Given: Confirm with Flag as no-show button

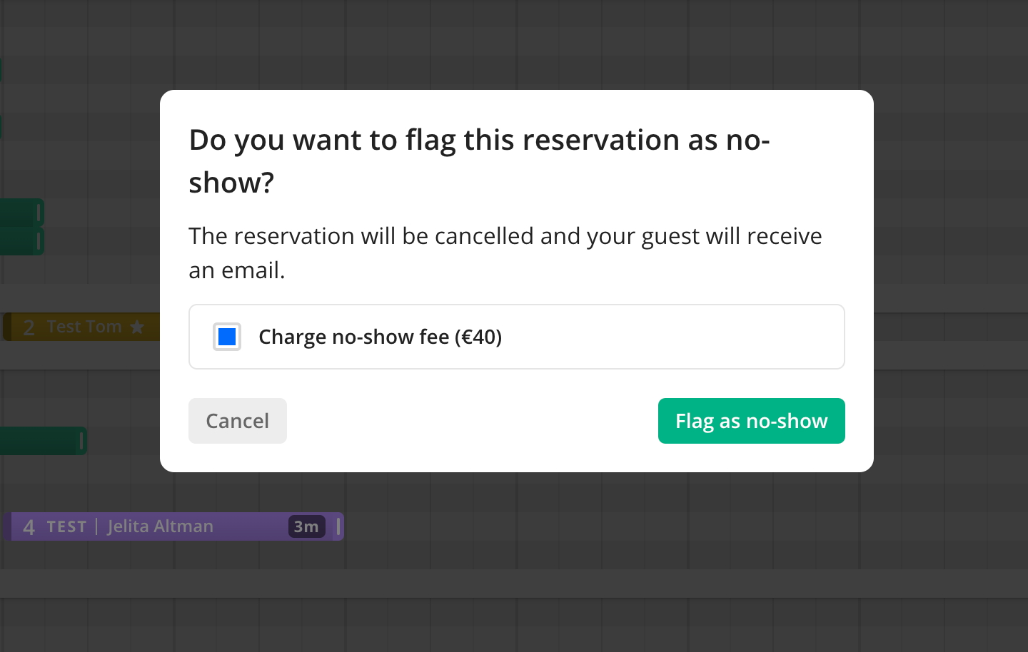Looking at the screenshot, I should tap(752, 421).
